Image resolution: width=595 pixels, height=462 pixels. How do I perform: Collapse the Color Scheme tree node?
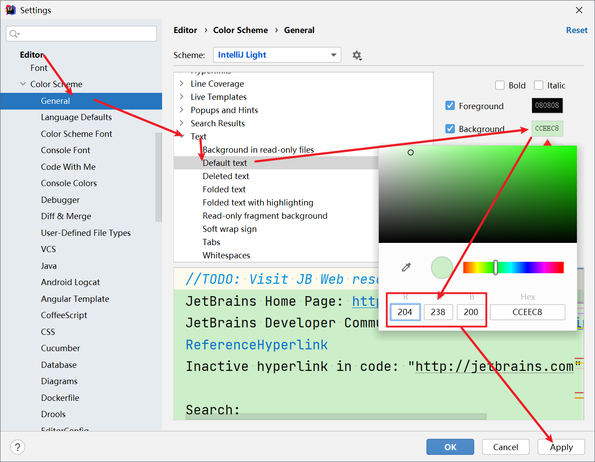(x=23, y=84)
